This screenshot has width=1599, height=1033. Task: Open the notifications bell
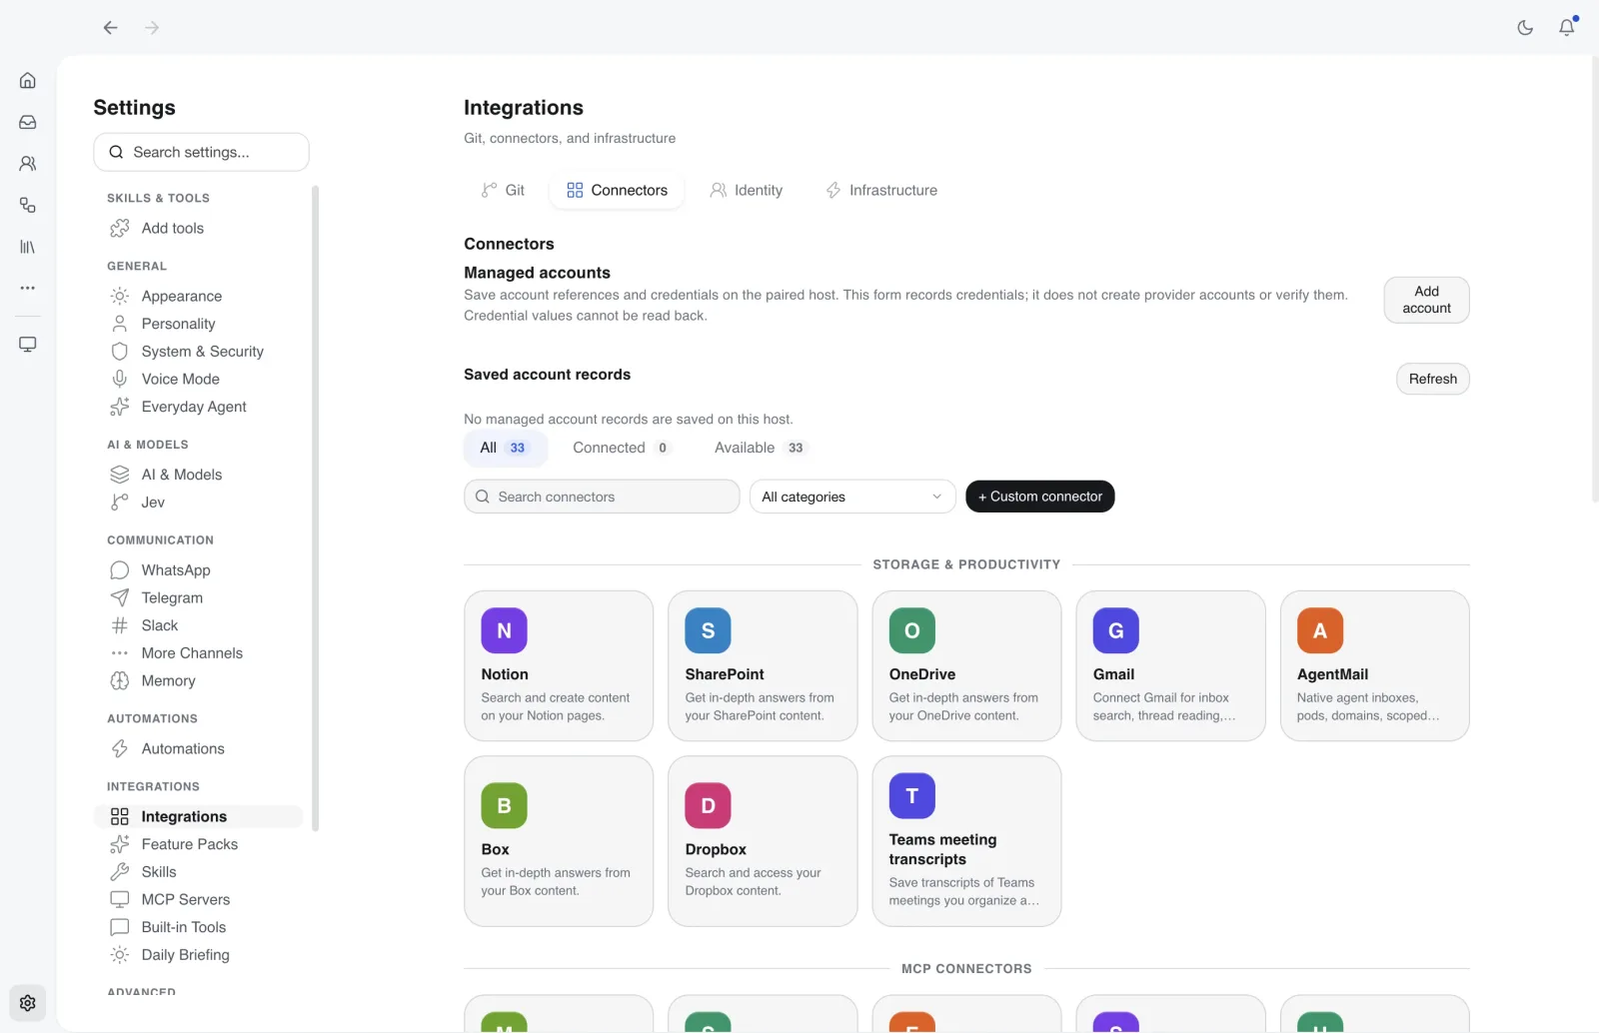pos(1567,27)
